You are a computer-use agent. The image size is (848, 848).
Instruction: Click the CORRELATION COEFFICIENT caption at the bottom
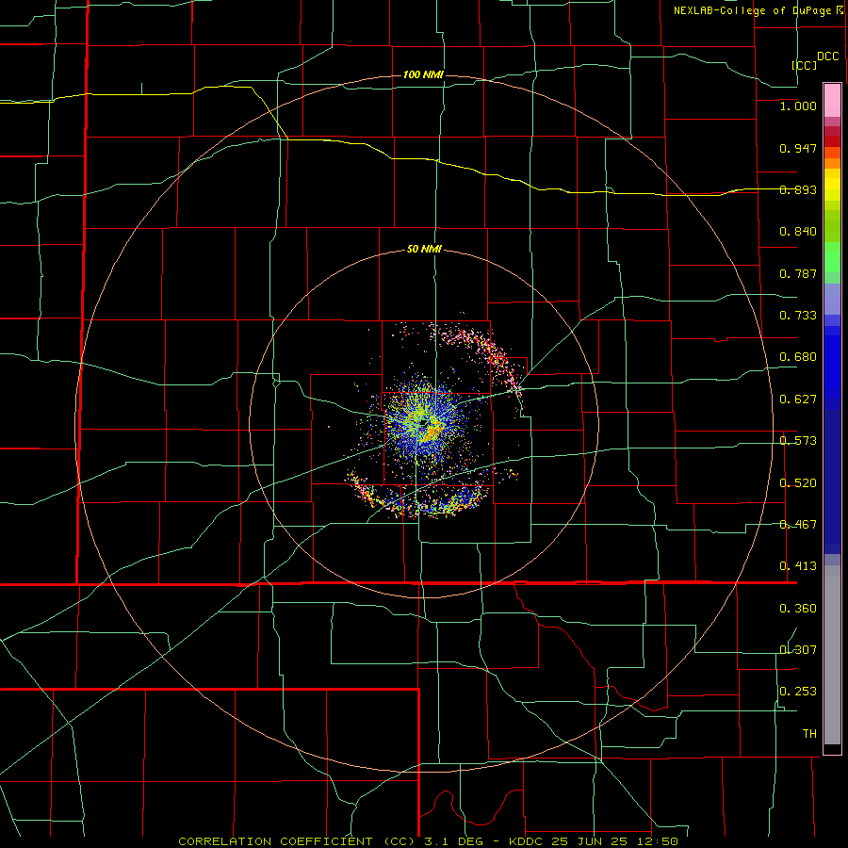coord(428,841)
